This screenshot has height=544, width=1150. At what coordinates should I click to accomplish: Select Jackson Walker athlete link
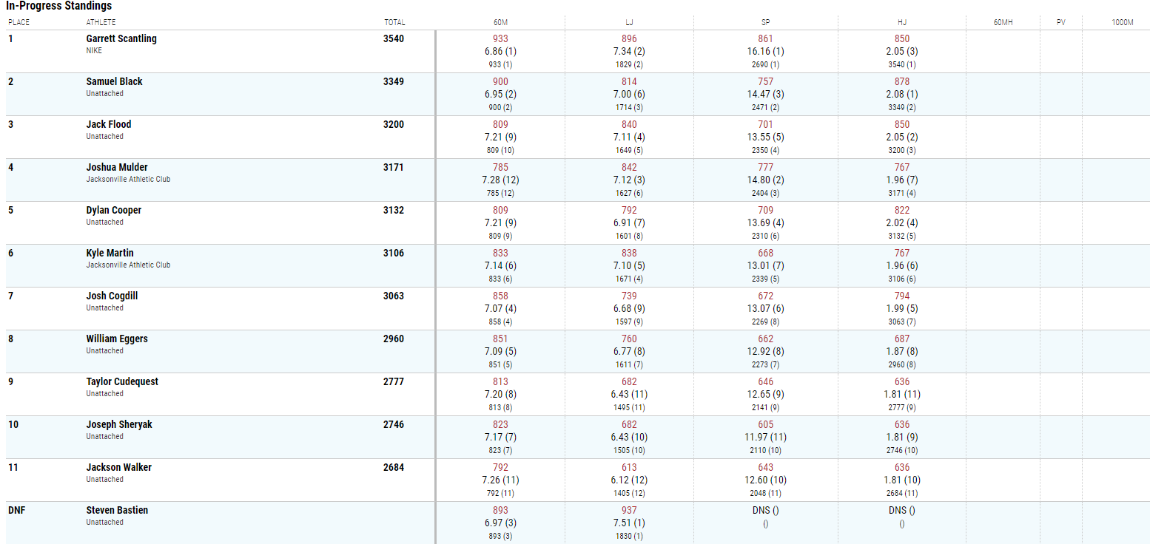tap(118, 467)
